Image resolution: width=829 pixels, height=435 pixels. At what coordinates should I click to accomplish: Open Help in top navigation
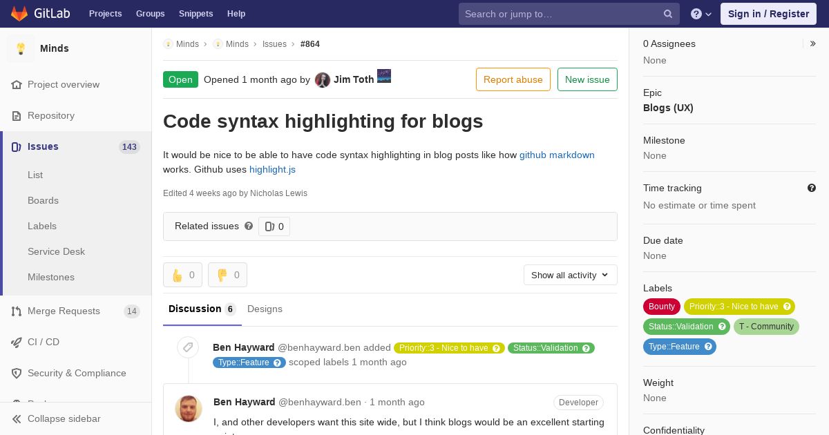[x=236, y=14]
